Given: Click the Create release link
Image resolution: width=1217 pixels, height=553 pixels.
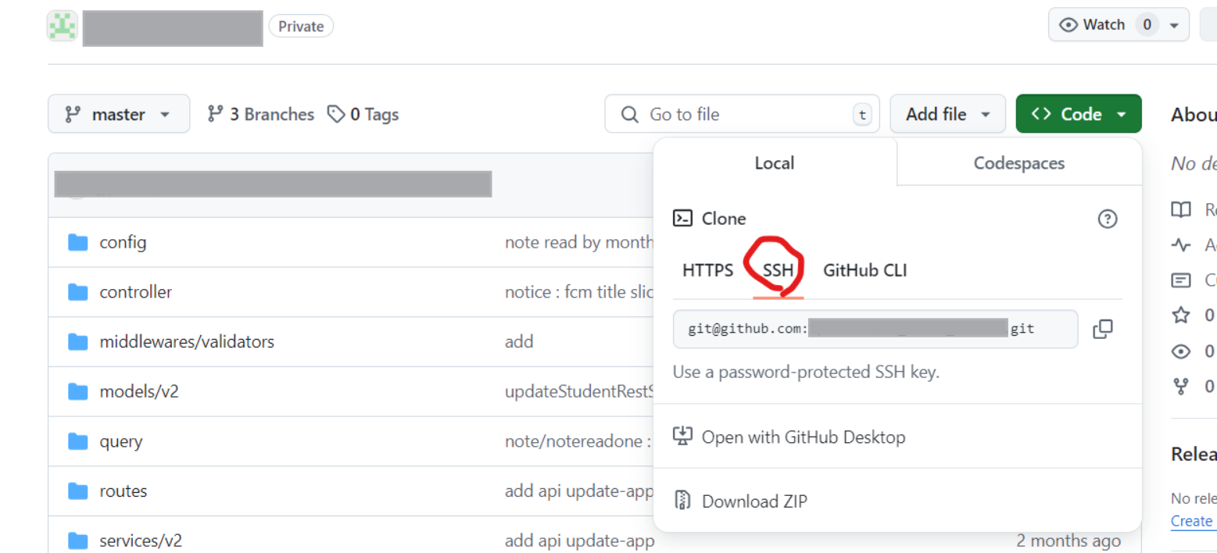Looking at the screenshot, I should 1194,521.
